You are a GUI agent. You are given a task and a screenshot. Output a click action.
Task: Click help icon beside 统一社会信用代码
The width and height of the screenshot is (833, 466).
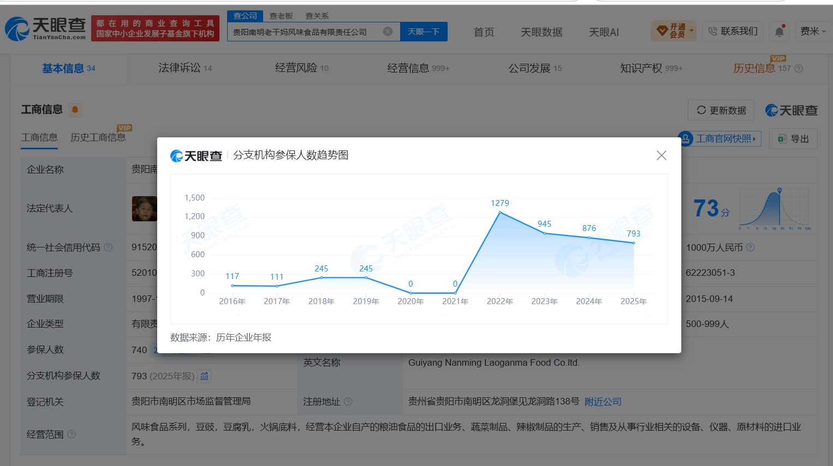pos(108,247)
